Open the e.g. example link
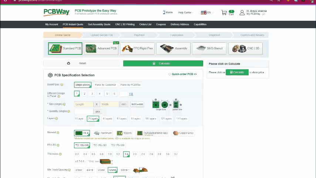Image resolution: width=316 pixels, height=178 pixels. point(131,94)
